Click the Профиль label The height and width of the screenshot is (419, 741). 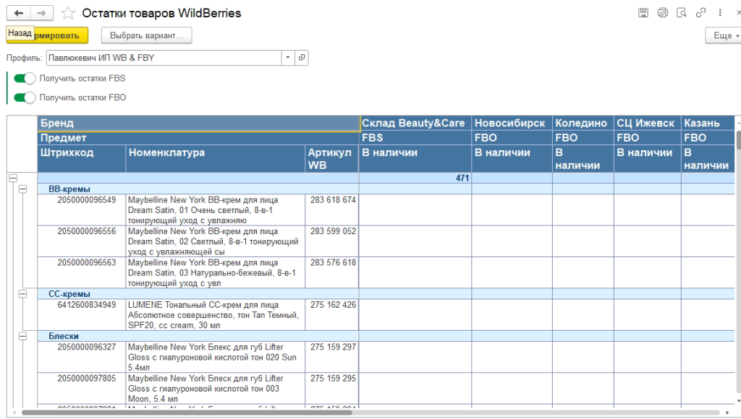click(x=24, y=58)
